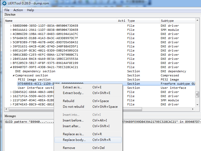Choose Insert before... from context menu
This screenshot has width=201, height=151.
pos(88,120)
